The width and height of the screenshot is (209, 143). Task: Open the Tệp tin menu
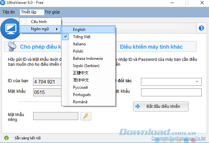pyautogui.click(x=9, y=12)
